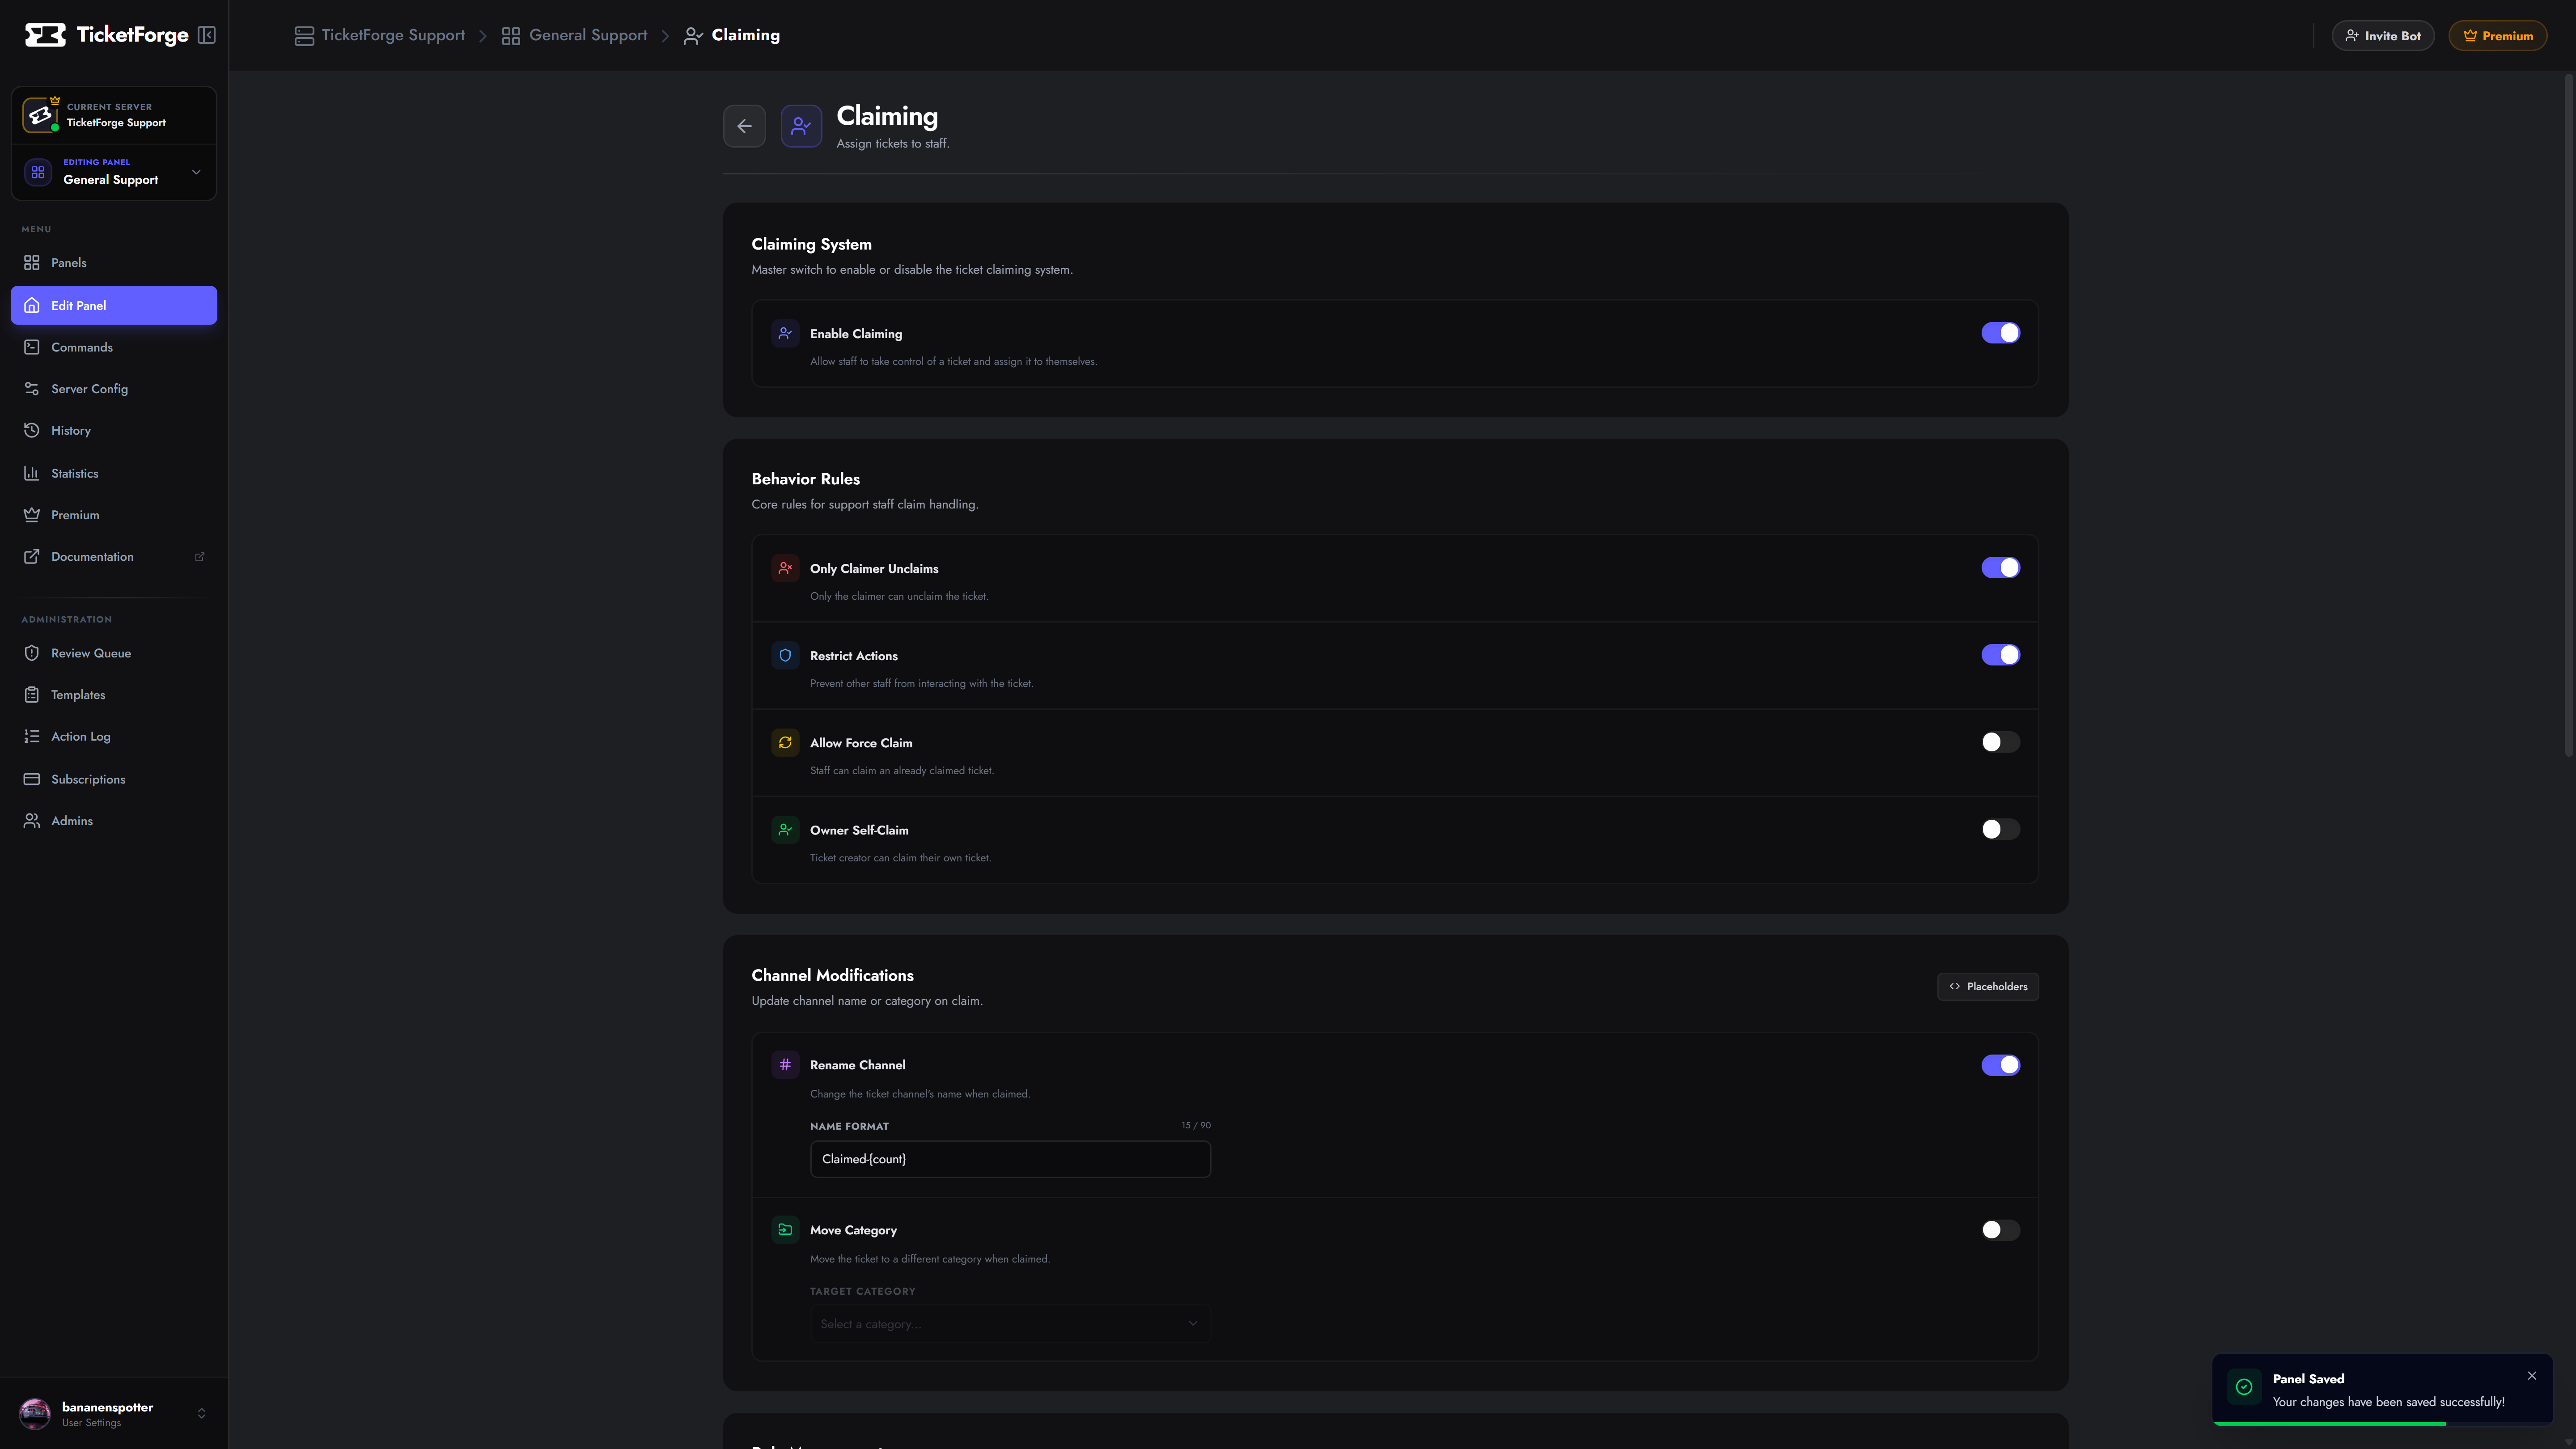This screenshot has width=2576, height=1449.
Task: Click the page vertical scrollbar
Action: 2569,415
